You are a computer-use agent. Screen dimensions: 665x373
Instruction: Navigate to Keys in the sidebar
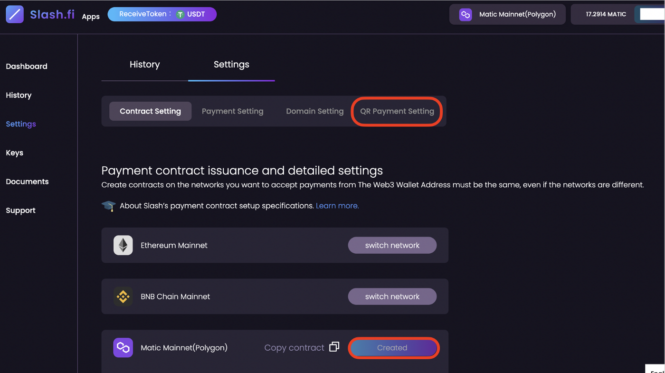[14, 153]
